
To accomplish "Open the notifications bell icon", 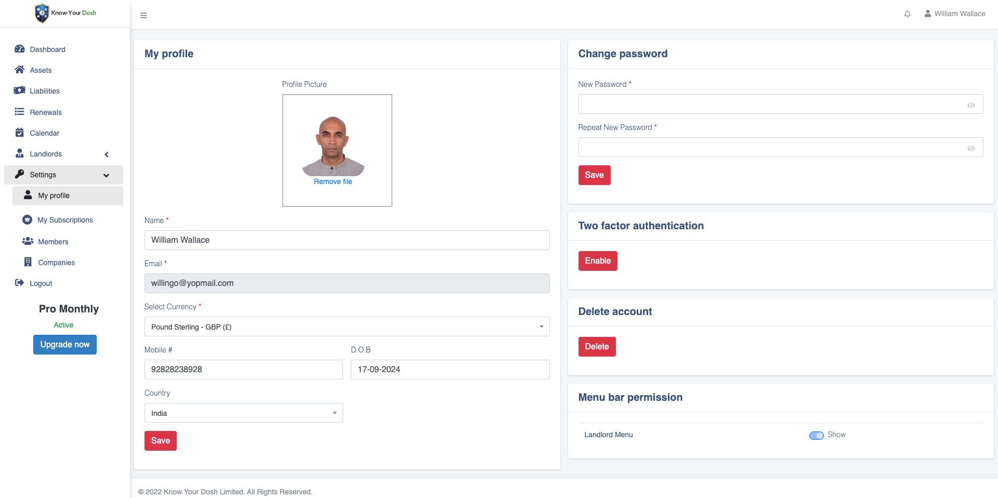I will point(908,14).
